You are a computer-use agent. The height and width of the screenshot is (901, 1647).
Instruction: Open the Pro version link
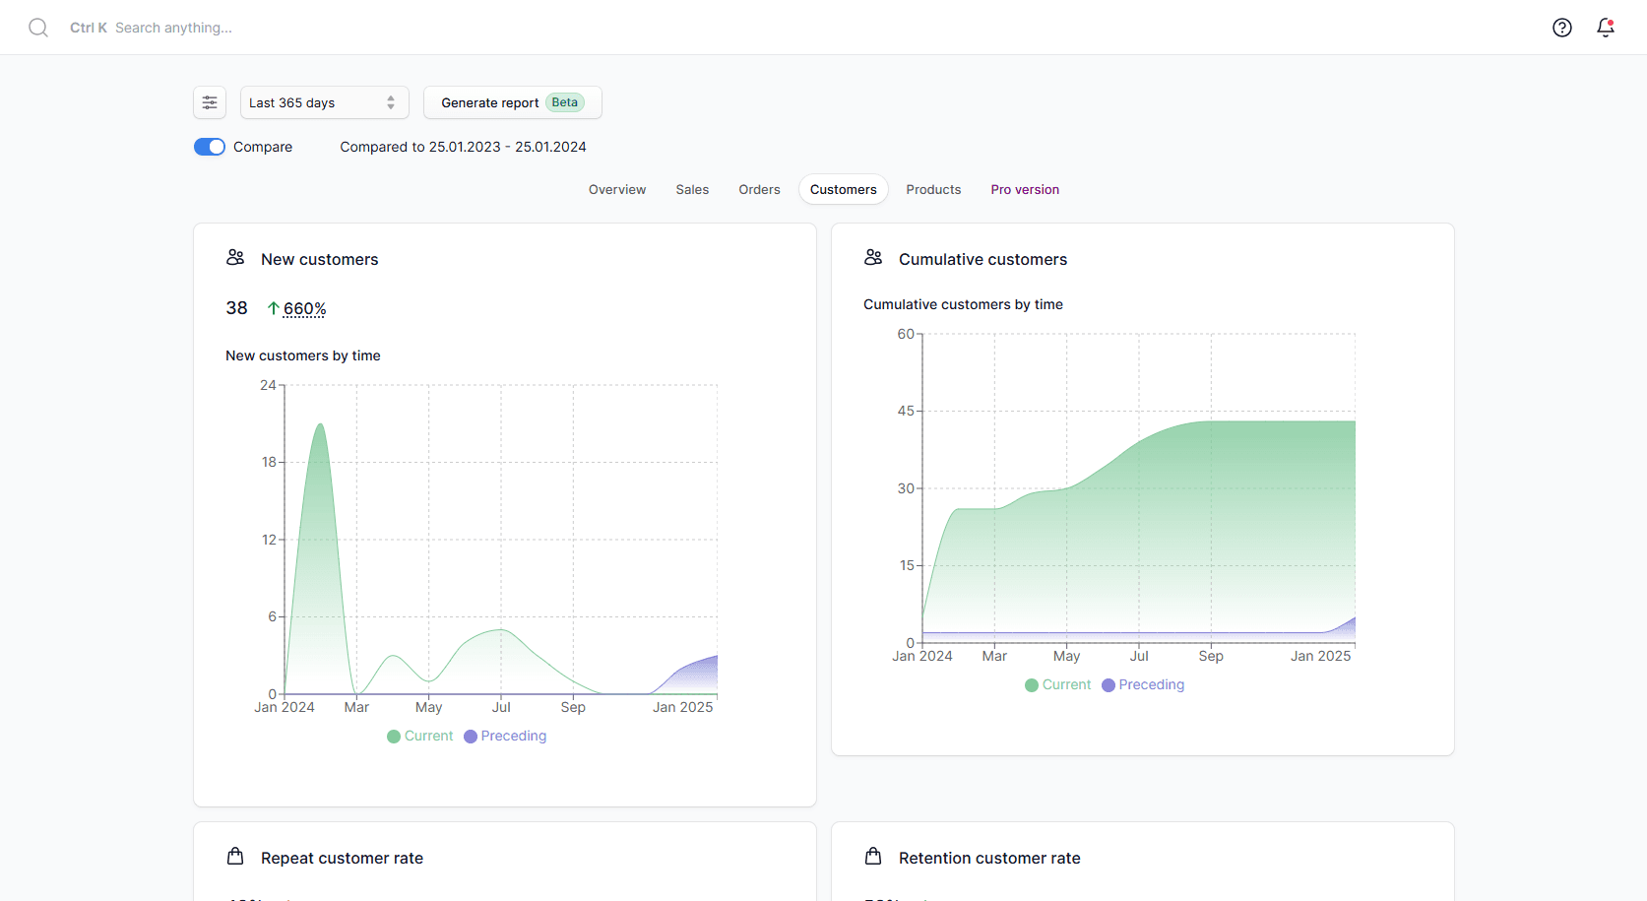(1025, 189)
